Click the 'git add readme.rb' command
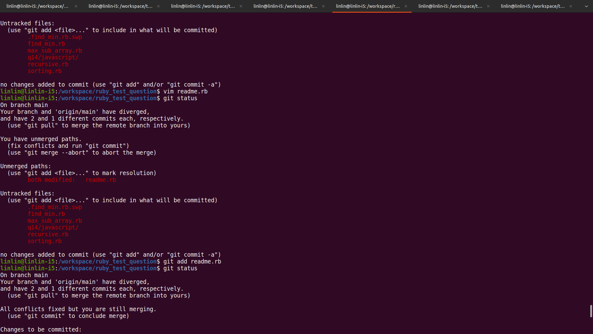The image size is (593, 334). pyautogui.click(x=192, y=262)
